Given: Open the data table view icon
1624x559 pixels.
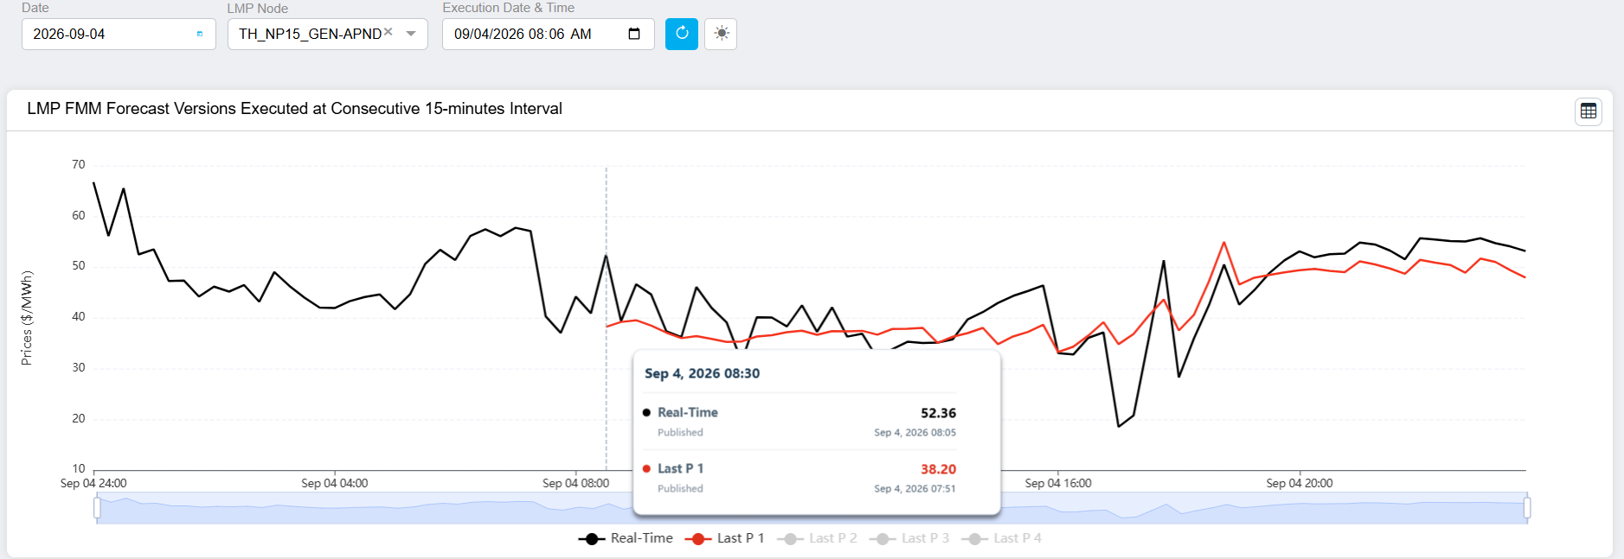Looking at the screenshot, I should coord(1589,111).
